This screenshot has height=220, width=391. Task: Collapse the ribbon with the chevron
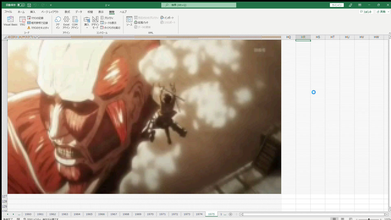[389, 33]
